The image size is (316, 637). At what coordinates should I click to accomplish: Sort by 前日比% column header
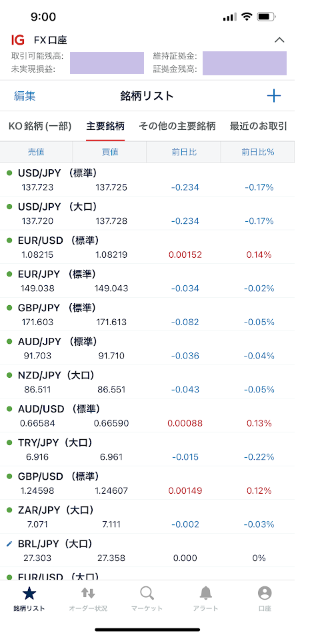(x=258, y=152)
